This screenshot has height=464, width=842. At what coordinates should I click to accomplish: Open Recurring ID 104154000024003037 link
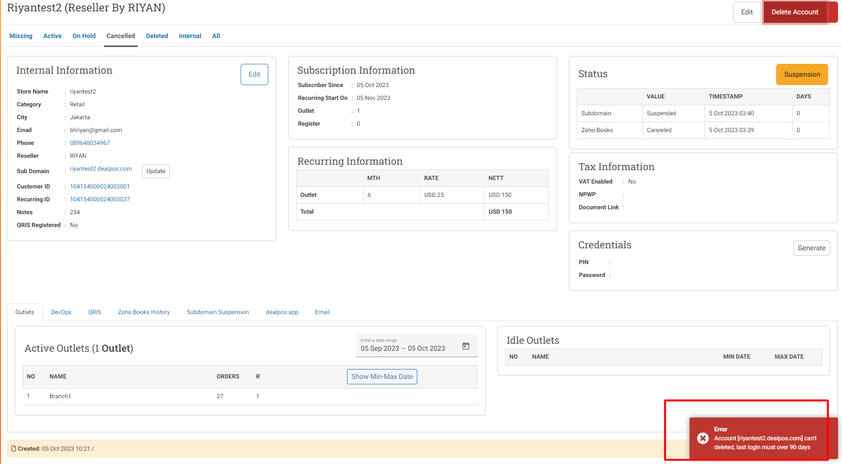[100, 199]
